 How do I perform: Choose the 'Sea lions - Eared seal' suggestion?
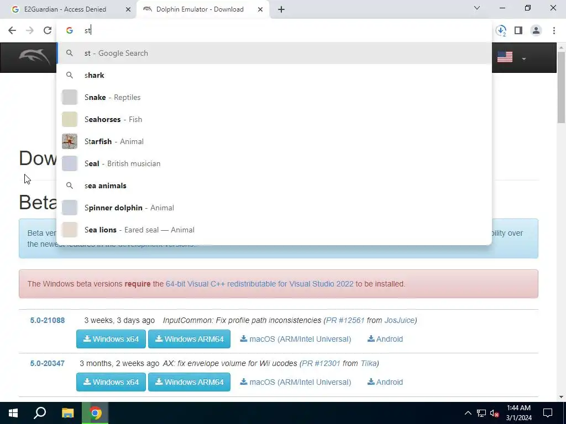(x=274, y=230)
